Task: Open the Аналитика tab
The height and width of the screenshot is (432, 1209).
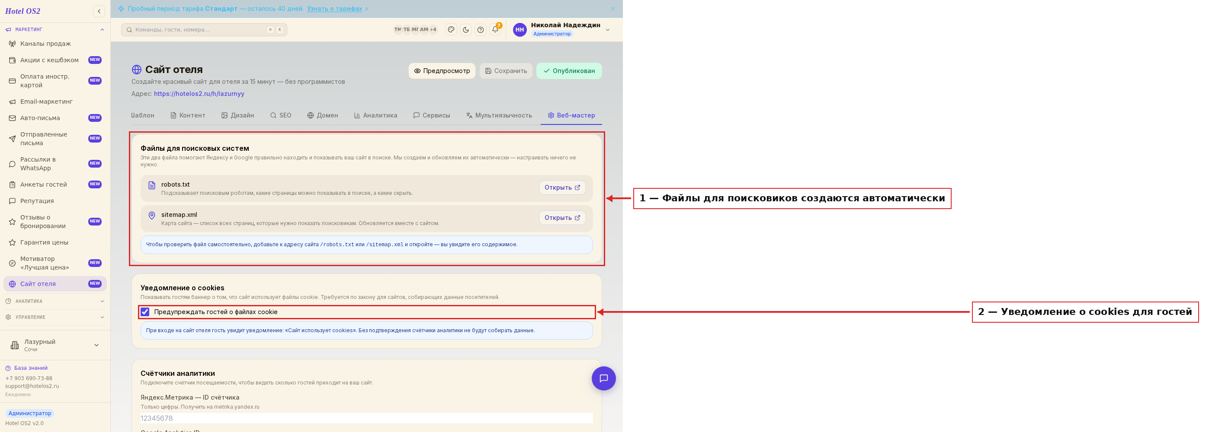Action: pyautogui.click(x=375, y=115)
